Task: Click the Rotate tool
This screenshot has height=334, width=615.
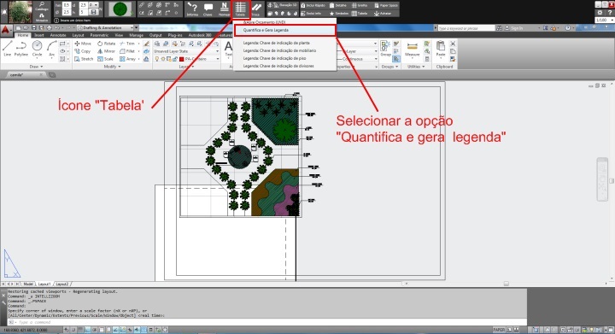Action: (106, 44)
